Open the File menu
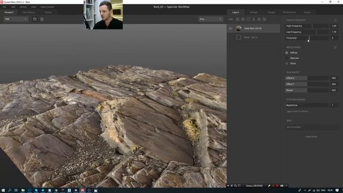The image size is (343, 193). (4, 7)
